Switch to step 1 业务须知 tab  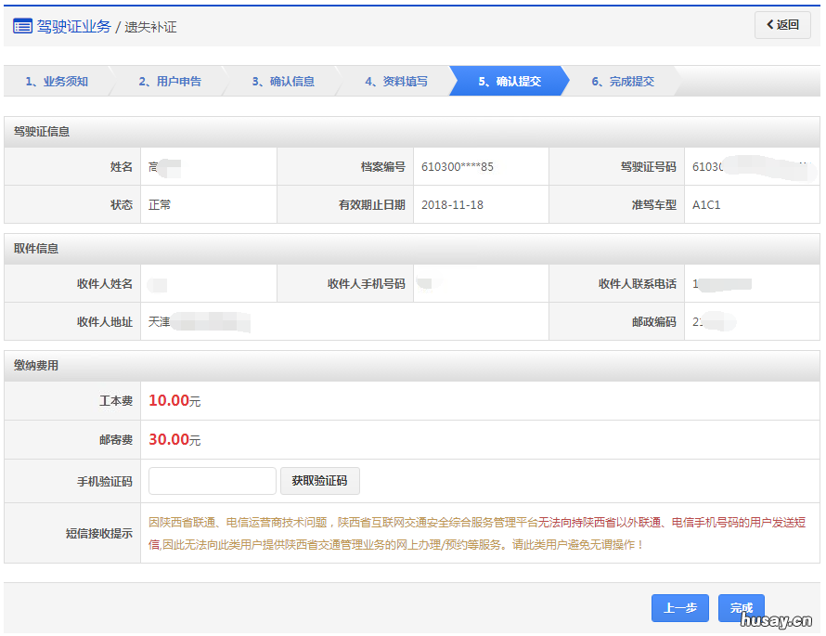click(56, 81)
